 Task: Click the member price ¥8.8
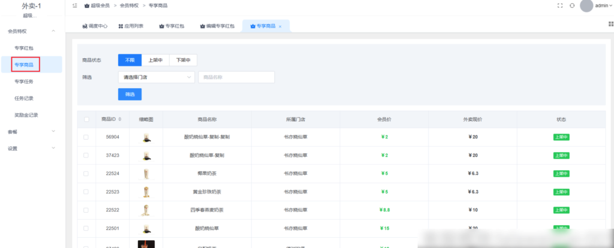pyautogui.click(x=384, y=210)
